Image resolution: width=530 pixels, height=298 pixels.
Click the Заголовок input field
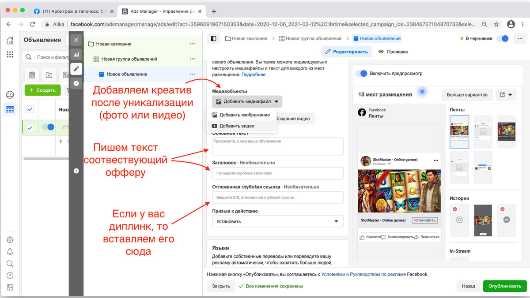click(277, 173)
